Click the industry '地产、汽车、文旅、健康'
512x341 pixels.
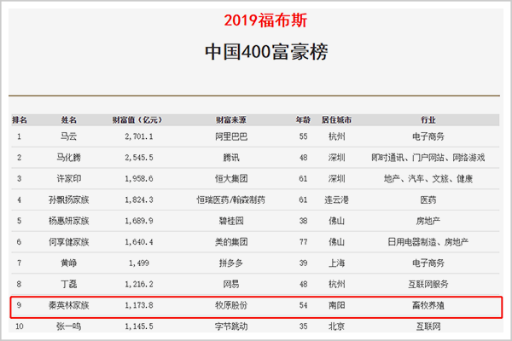pos(428,178)
